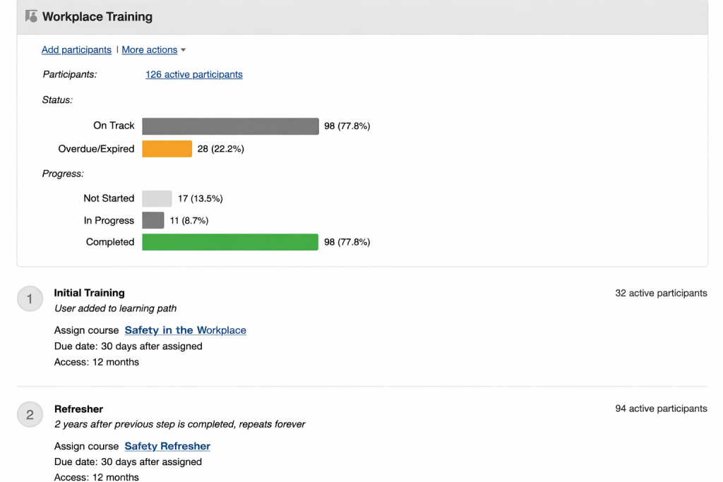Click the step 2 numbered circle
This screenshot has width=723, height=482.
(30, 415)
